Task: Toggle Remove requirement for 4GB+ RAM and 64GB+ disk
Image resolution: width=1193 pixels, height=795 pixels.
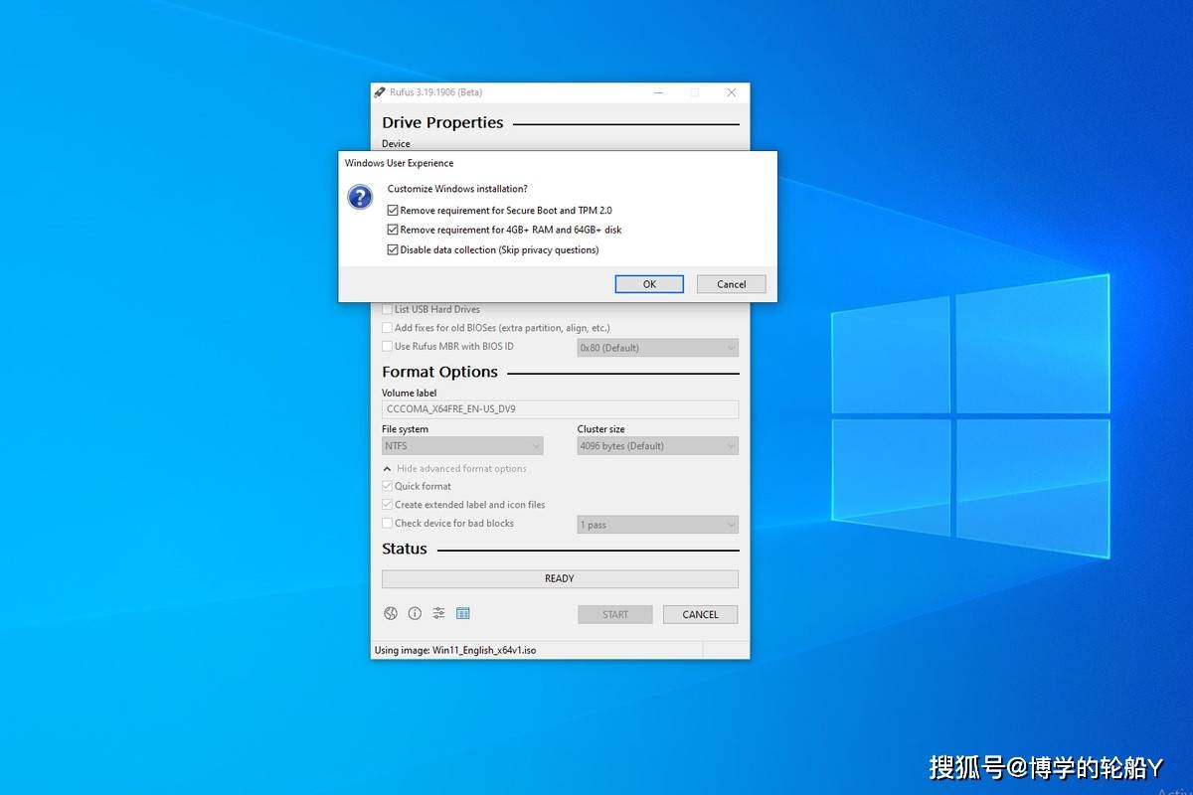Action: pyautogui.click(x=393, y=230)
